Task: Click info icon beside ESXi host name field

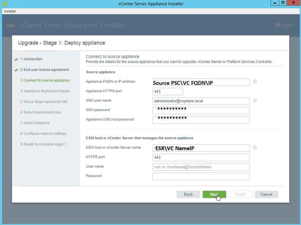Action: coord(255,148)
